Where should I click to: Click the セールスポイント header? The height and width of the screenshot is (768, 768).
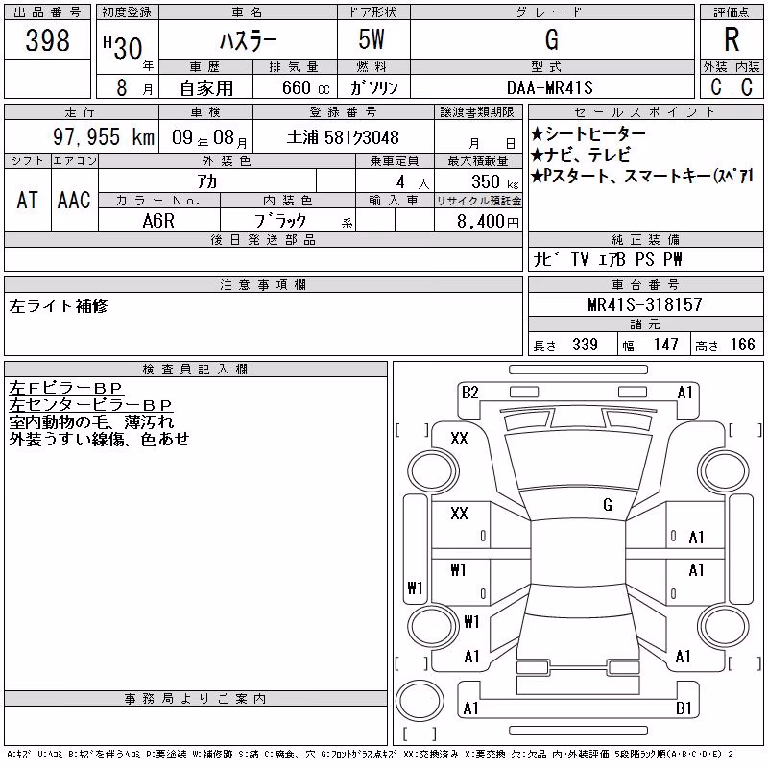coord(645,112)
